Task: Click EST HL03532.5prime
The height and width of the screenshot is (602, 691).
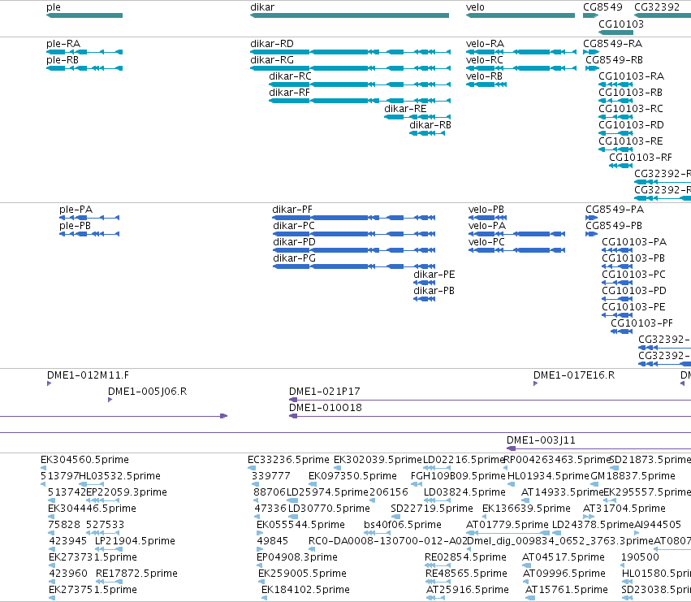Action: pos(91,484)
